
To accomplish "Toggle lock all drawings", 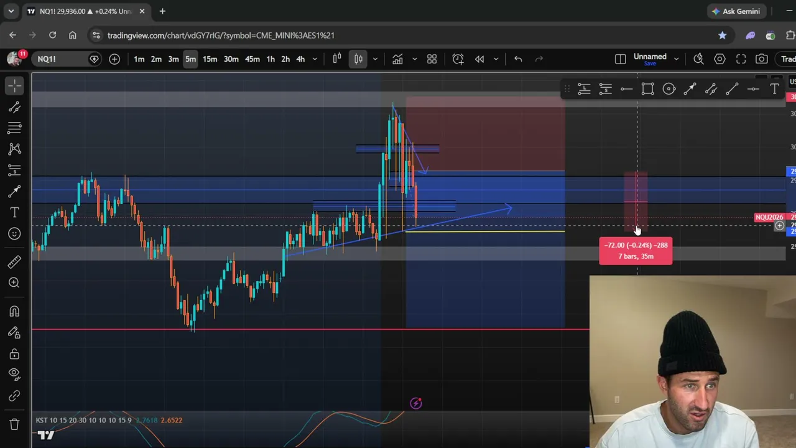I will (14, 353).
